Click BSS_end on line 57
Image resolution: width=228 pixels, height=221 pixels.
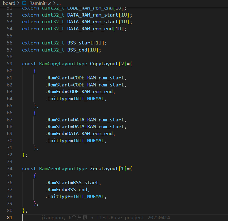[x=77, y=50]
